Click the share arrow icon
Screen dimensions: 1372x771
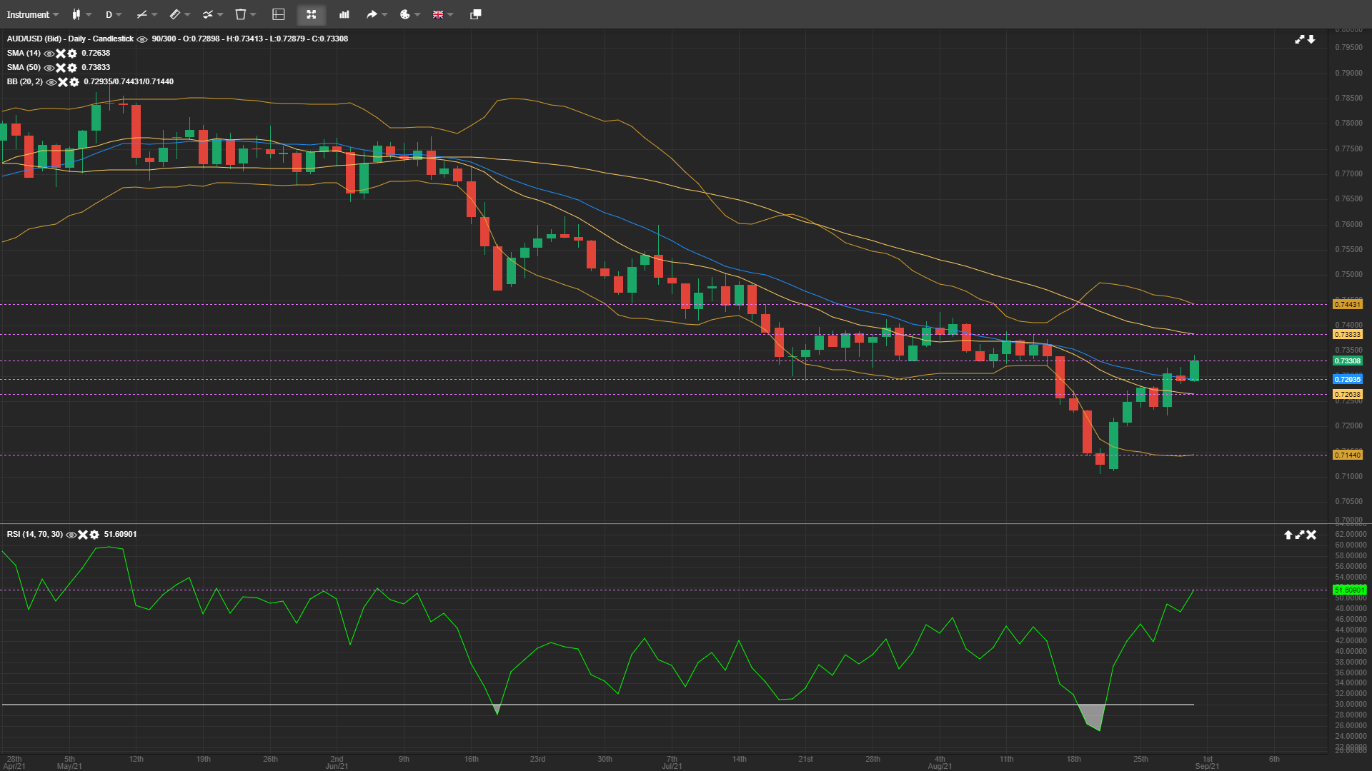click(372, 14)
